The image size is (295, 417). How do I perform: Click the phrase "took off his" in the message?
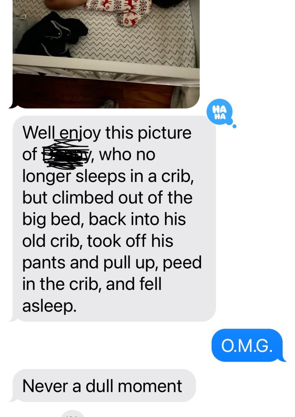(x=130, y=241)
